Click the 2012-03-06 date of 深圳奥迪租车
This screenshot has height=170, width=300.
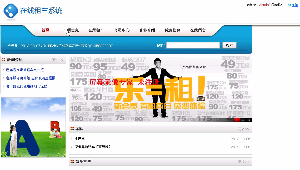tap(240, 147)
